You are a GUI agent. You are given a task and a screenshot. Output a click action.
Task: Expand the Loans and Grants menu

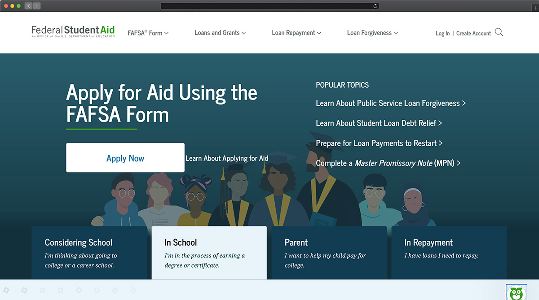220,33
